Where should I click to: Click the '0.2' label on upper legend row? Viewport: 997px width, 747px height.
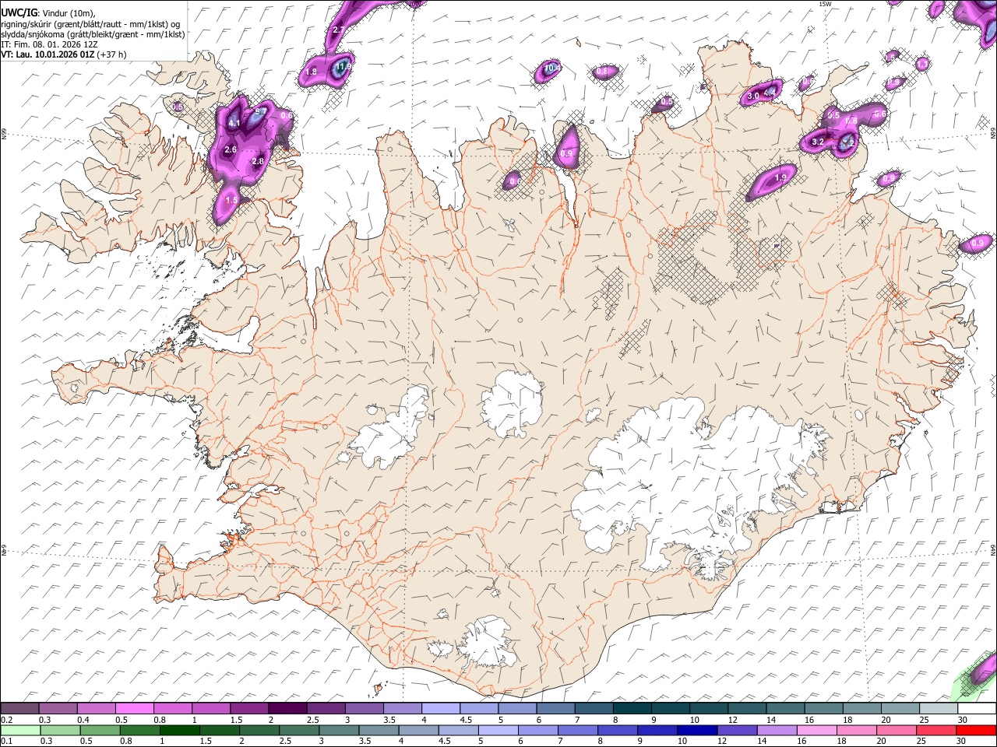tap(6, 721)
